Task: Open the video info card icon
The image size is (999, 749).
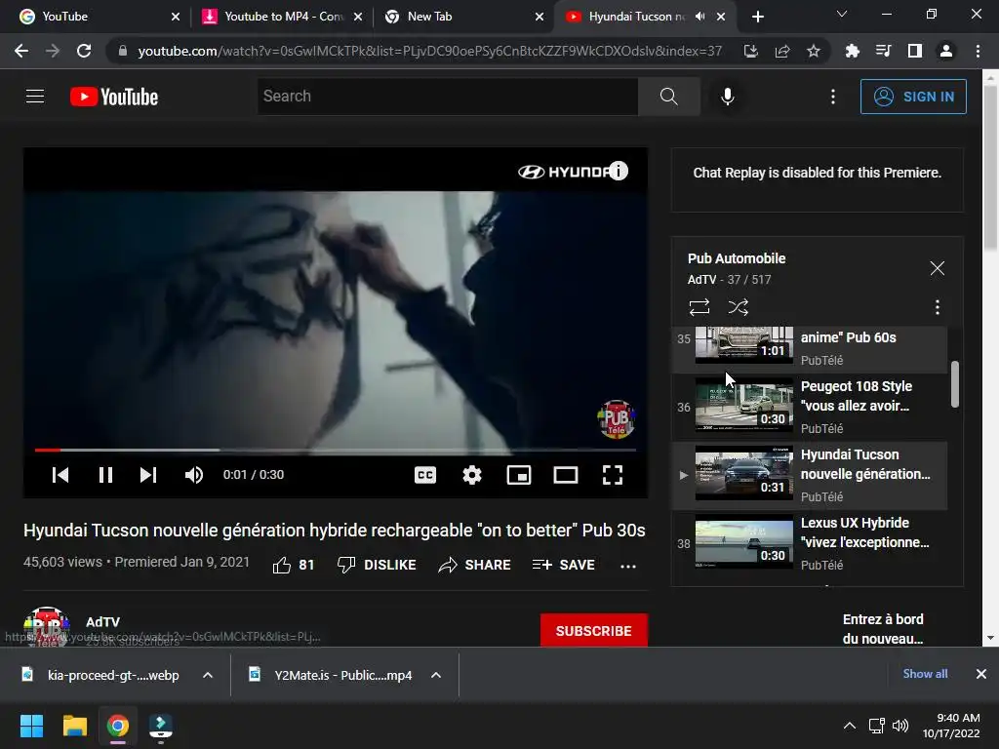Action: point(618,171)
